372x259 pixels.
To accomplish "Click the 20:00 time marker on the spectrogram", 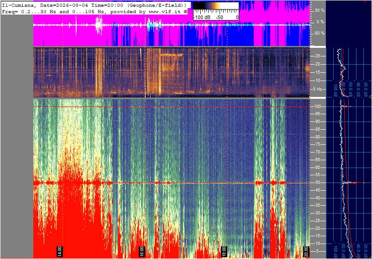I will [306, 251].
